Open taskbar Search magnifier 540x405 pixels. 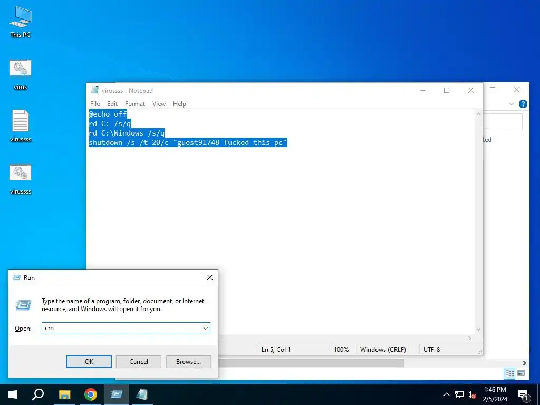[38, 394]
